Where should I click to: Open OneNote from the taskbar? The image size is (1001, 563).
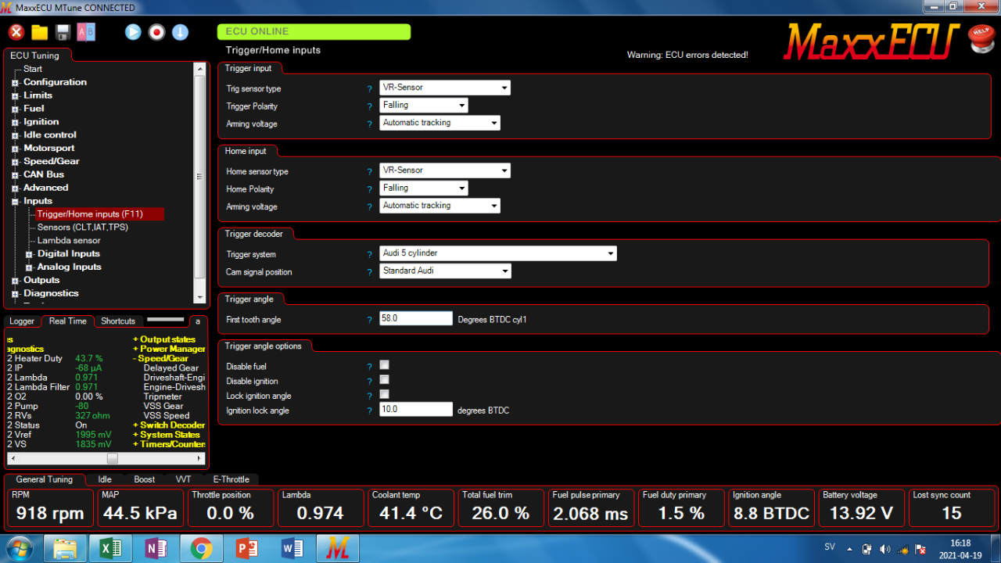[156, 549]
